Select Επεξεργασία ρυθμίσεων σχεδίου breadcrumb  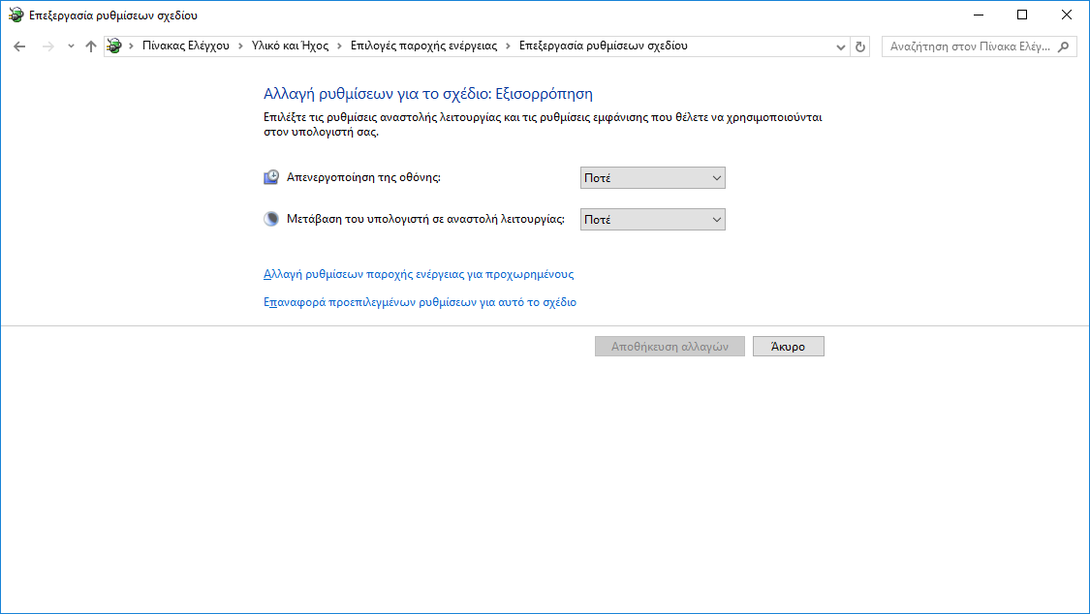point(604,46)
